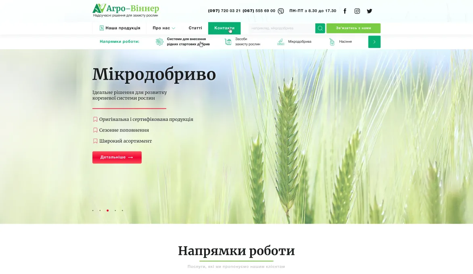Click the Насіння seed bag icon

(x=332, y=42)
